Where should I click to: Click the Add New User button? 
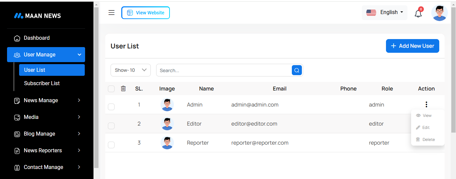412,46
